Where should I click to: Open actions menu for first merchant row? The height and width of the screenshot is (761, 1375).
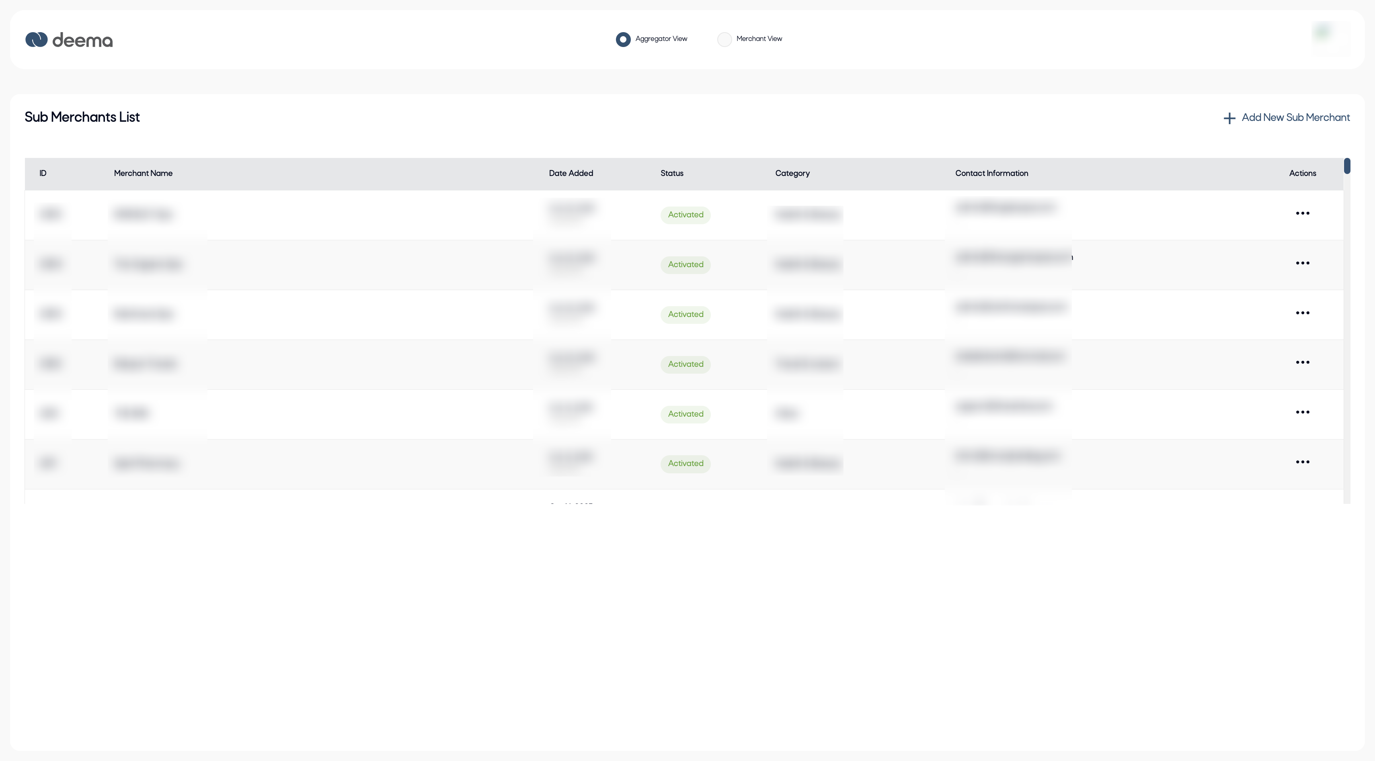pyautogui.click(x=1302, y=214)
